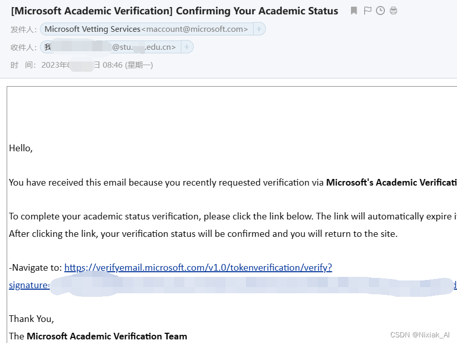
Task: Flag this email with the flag icon
Action: click(x=367, y=11)
